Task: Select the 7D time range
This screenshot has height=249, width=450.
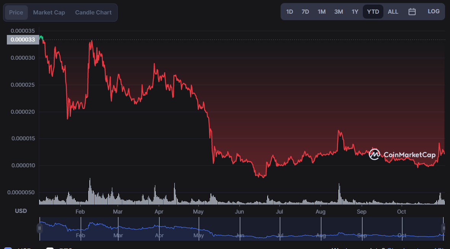Action: [x=305, y=12]
